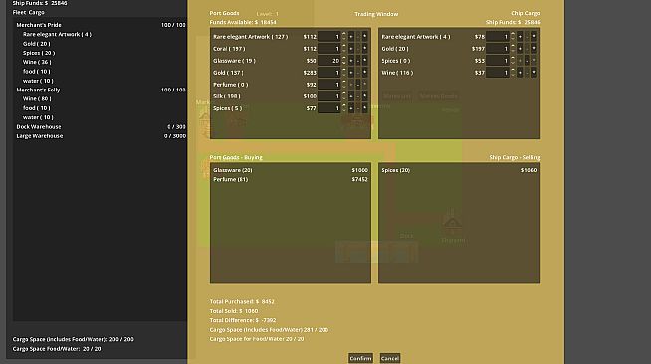The height and width of the screenshot is (364, 651).
Task: Click asterisk button on ship Gold (20) row
Action: 534,49
